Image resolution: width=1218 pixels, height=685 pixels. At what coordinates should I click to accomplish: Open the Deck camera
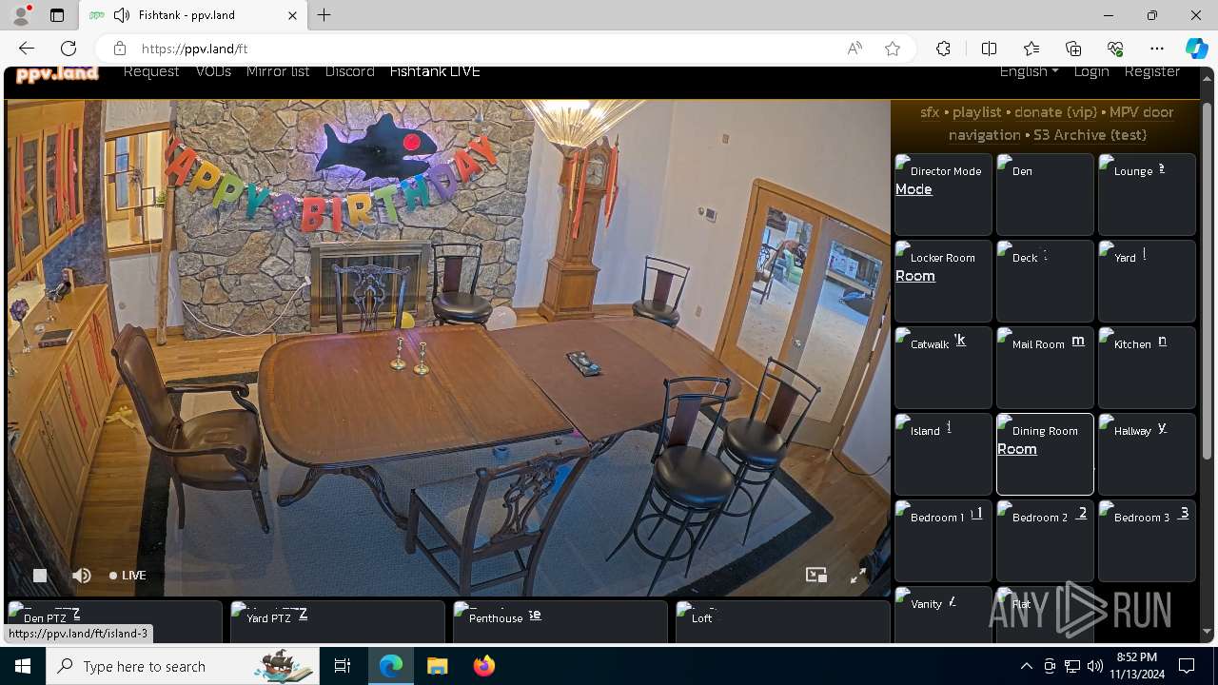[x=1045, y=281]
